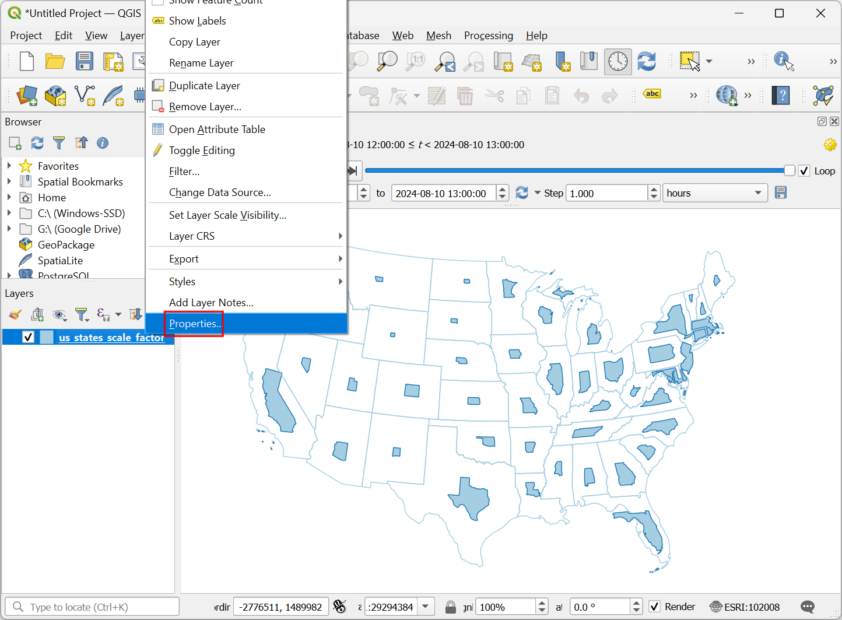Open temporal settings gear icon

pyautogui.click(x=830, y=145)
